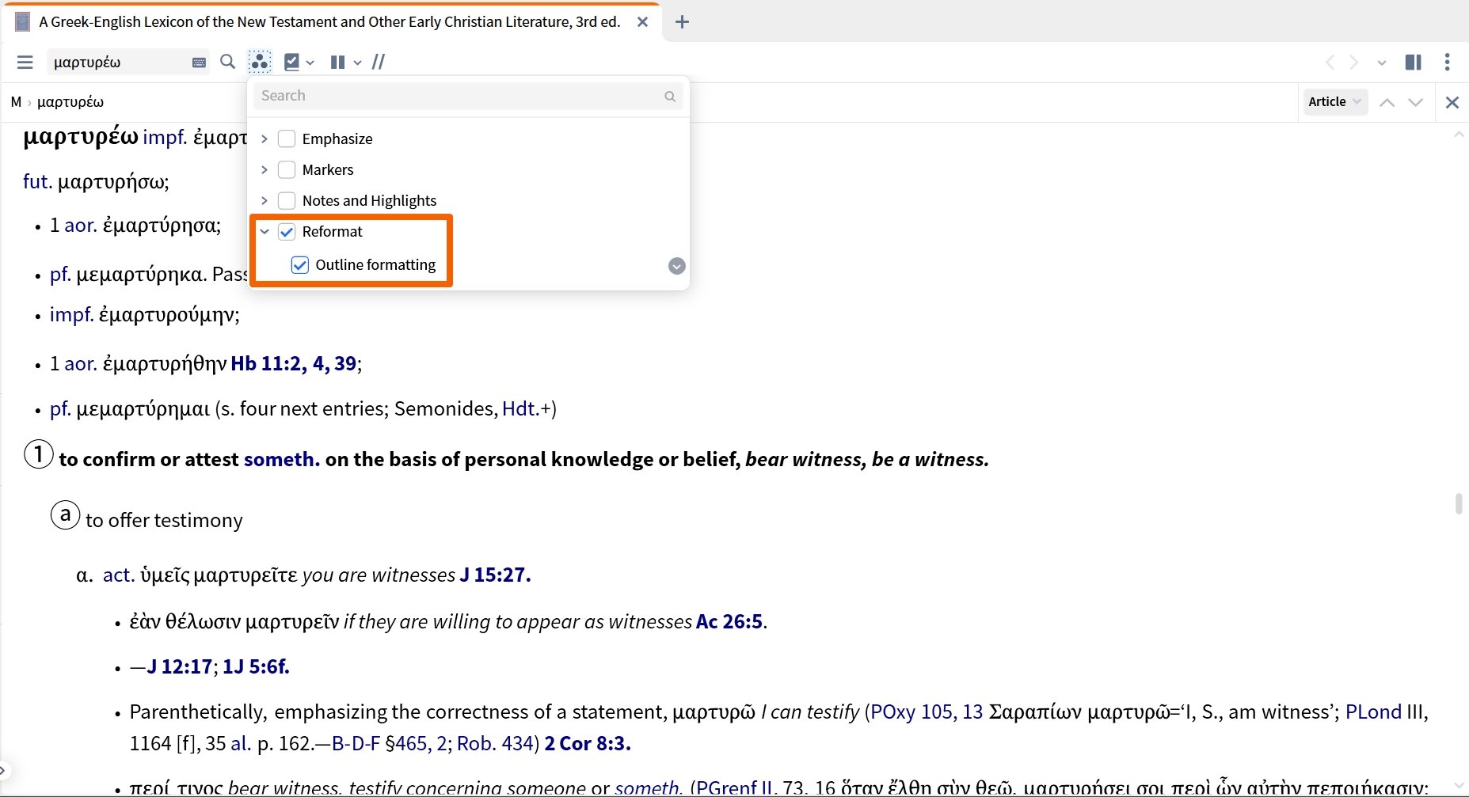Uncheck Outline formatting option
This screenshot has width=1469, height=797.
click(300, 264)
